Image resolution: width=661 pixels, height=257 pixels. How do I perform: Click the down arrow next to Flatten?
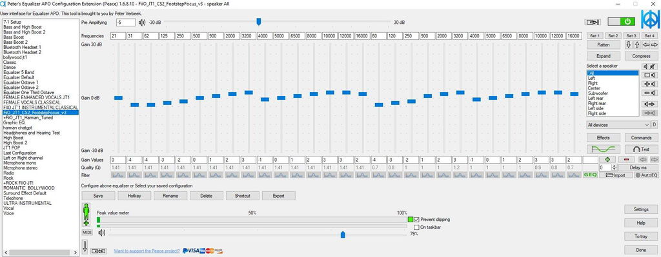coord(629,44)
